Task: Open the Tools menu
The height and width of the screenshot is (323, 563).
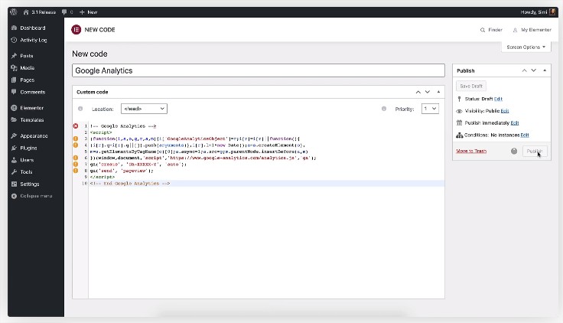Action: pyautogui.click(x=26, y=171)
